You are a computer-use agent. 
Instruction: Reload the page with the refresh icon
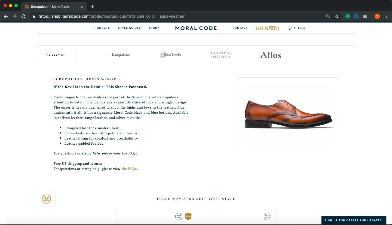[23, 16]
